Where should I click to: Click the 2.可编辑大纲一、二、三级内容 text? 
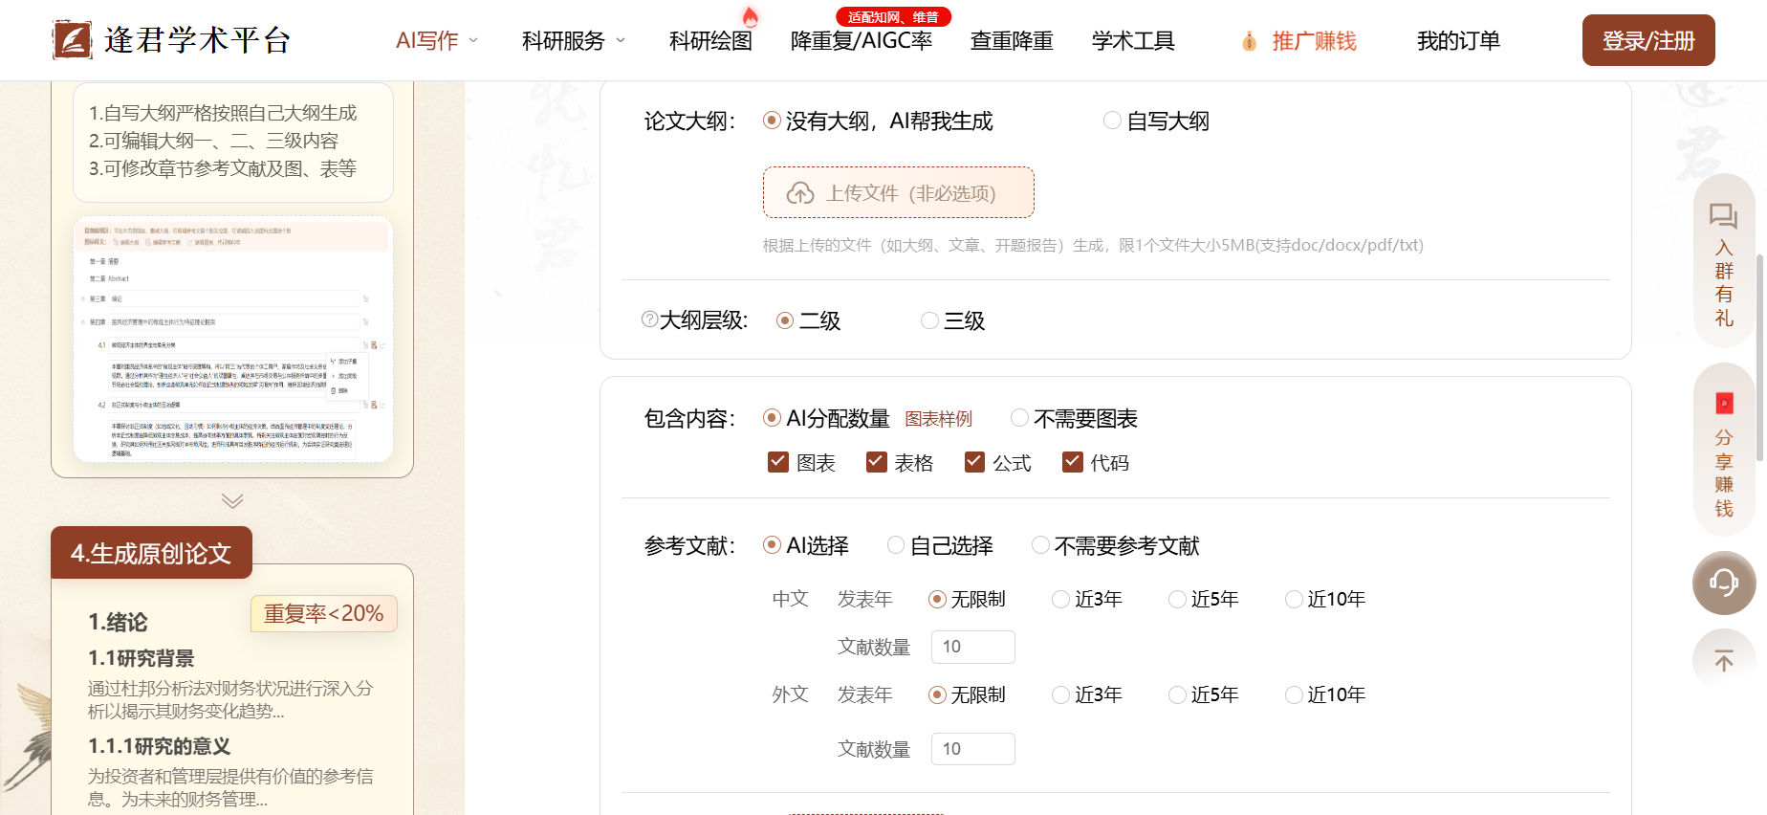click(214, 141)
